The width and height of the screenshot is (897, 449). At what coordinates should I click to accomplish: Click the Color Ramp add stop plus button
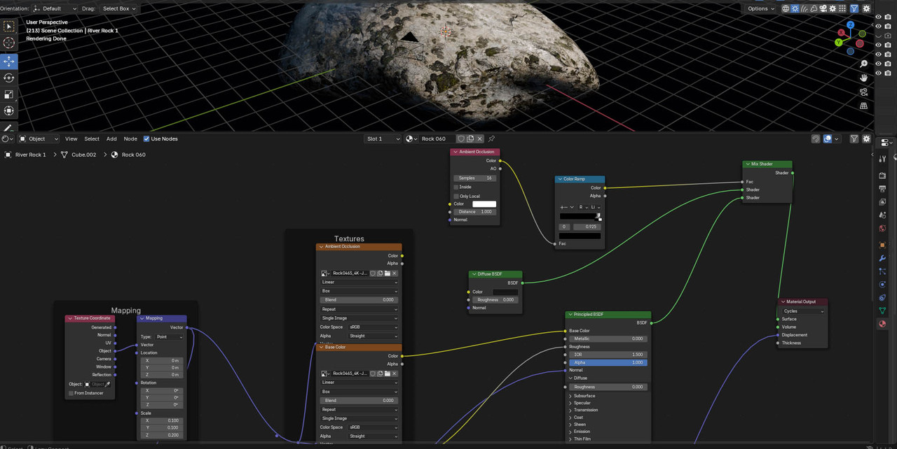[563, 207]
